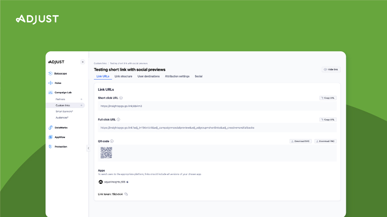The width and height of the screenshot is (387, 217).
Task: Click the QR code image
Action: click(106, 153)
